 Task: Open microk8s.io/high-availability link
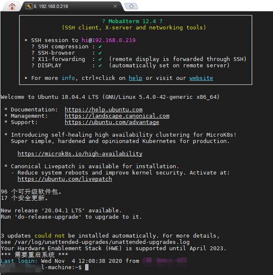pyautogui.click(x=80, y=154)
